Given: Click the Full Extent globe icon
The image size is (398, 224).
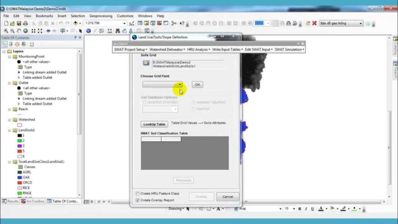Looking at the screenshot, I should click(25, 31).
